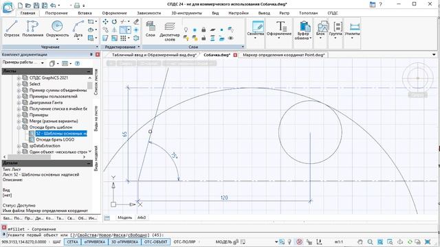
Task: Expand the Примеры tree node
Action: [x=19, y=115]
